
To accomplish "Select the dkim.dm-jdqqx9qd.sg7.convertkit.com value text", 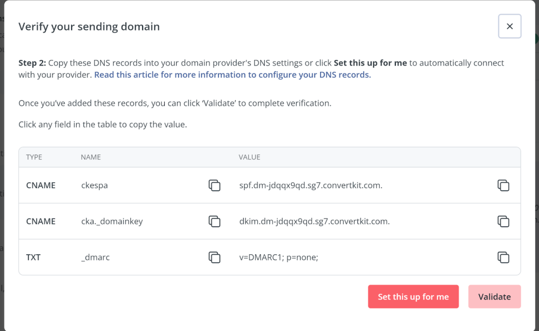I will tap(314, 221).
